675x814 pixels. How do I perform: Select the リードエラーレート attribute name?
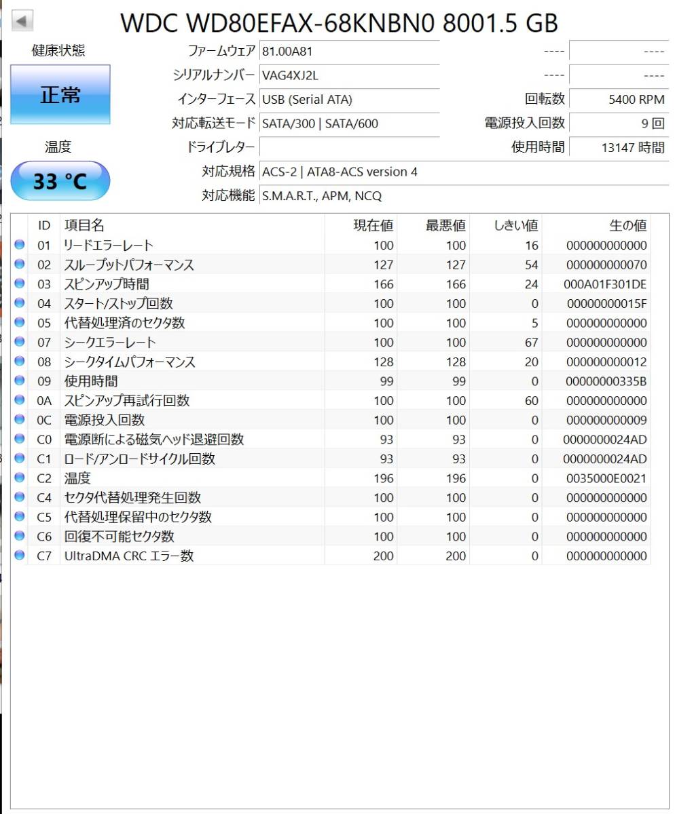click(109, 245)
